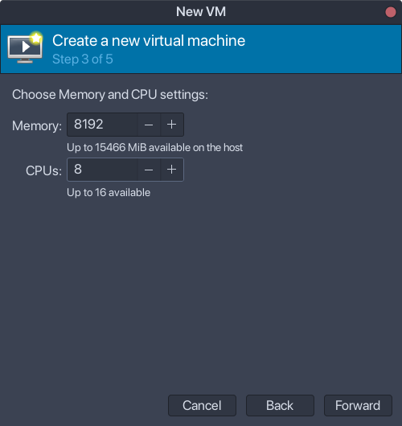Cancel the new VM wizard

[x=202, y=405]
